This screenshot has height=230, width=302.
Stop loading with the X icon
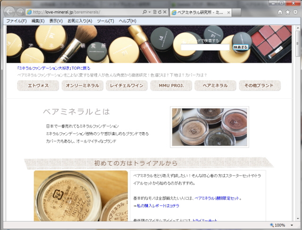pos(165,12)
